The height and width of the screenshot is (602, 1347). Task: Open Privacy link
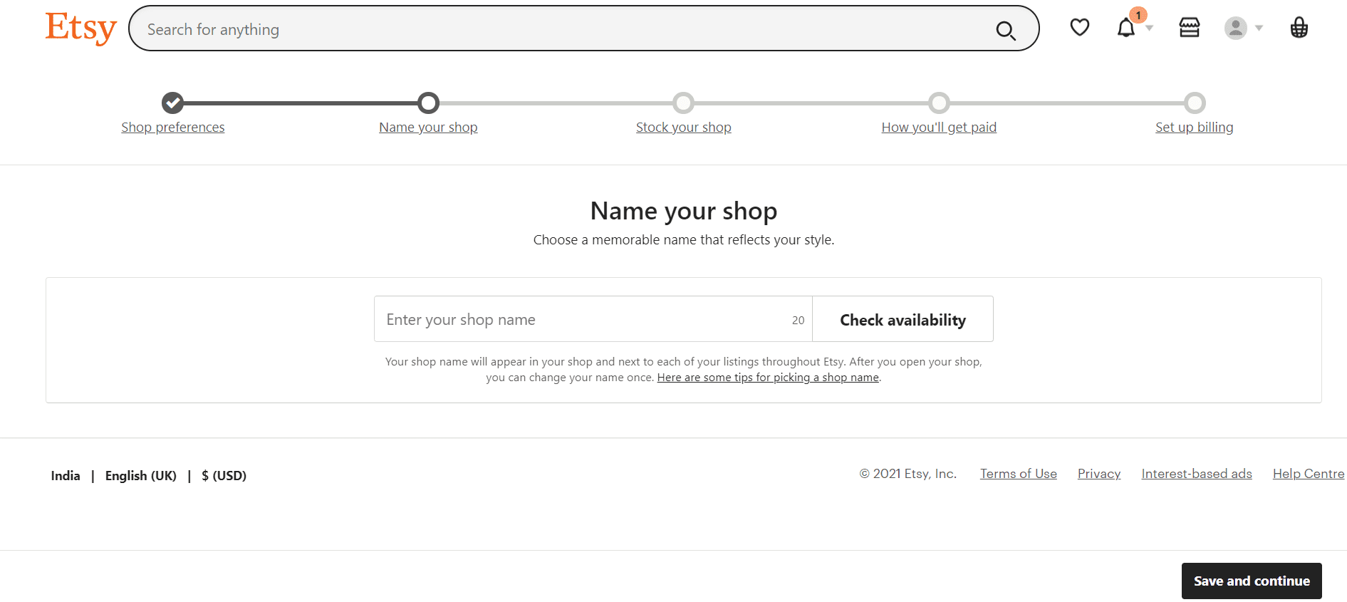tap(1099, 474)
